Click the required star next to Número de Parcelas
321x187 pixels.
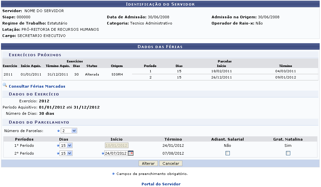coord(59,131)
